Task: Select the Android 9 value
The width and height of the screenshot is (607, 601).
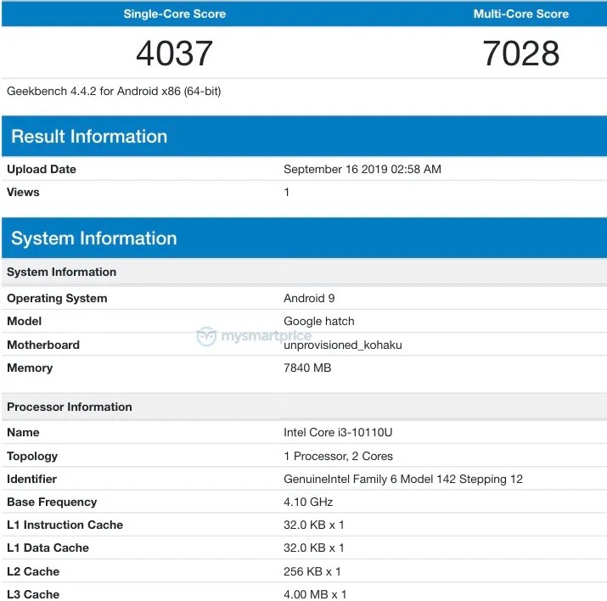Action: 309,298
